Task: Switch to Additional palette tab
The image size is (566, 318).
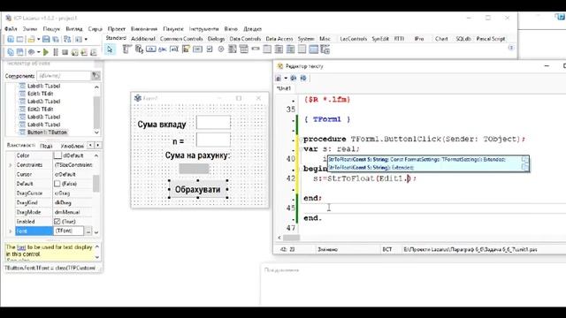Action: click(143, 39)
